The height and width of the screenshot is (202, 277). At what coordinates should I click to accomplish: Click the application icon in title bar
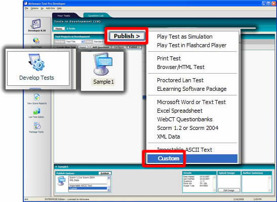[26, 4]
